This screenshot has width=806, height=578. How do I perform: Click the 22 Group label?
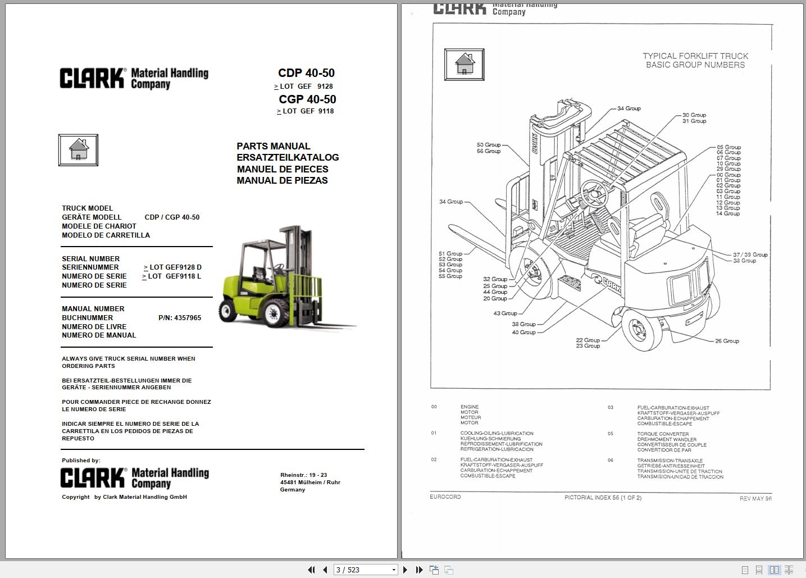(588, 340)
